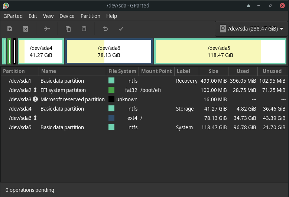The height and width of the screenshot is (197, 289).
Task: Select the first teal sda1 sliver in map
Action: [x=4, y=51]
